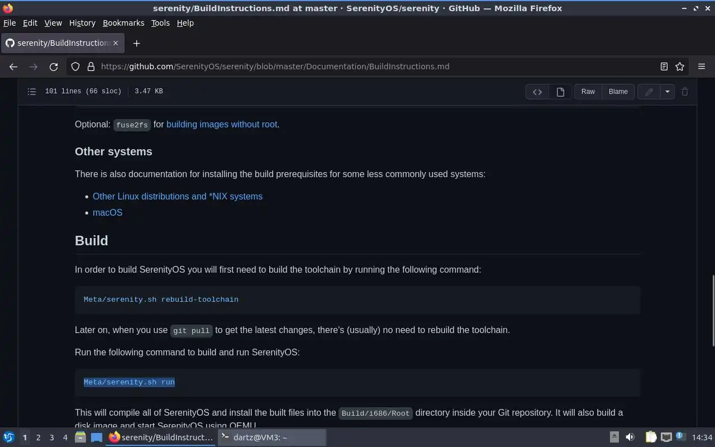Screen dimensions: 715x447
Task: Open the file outline list icon
Action: tap(32, 91)
